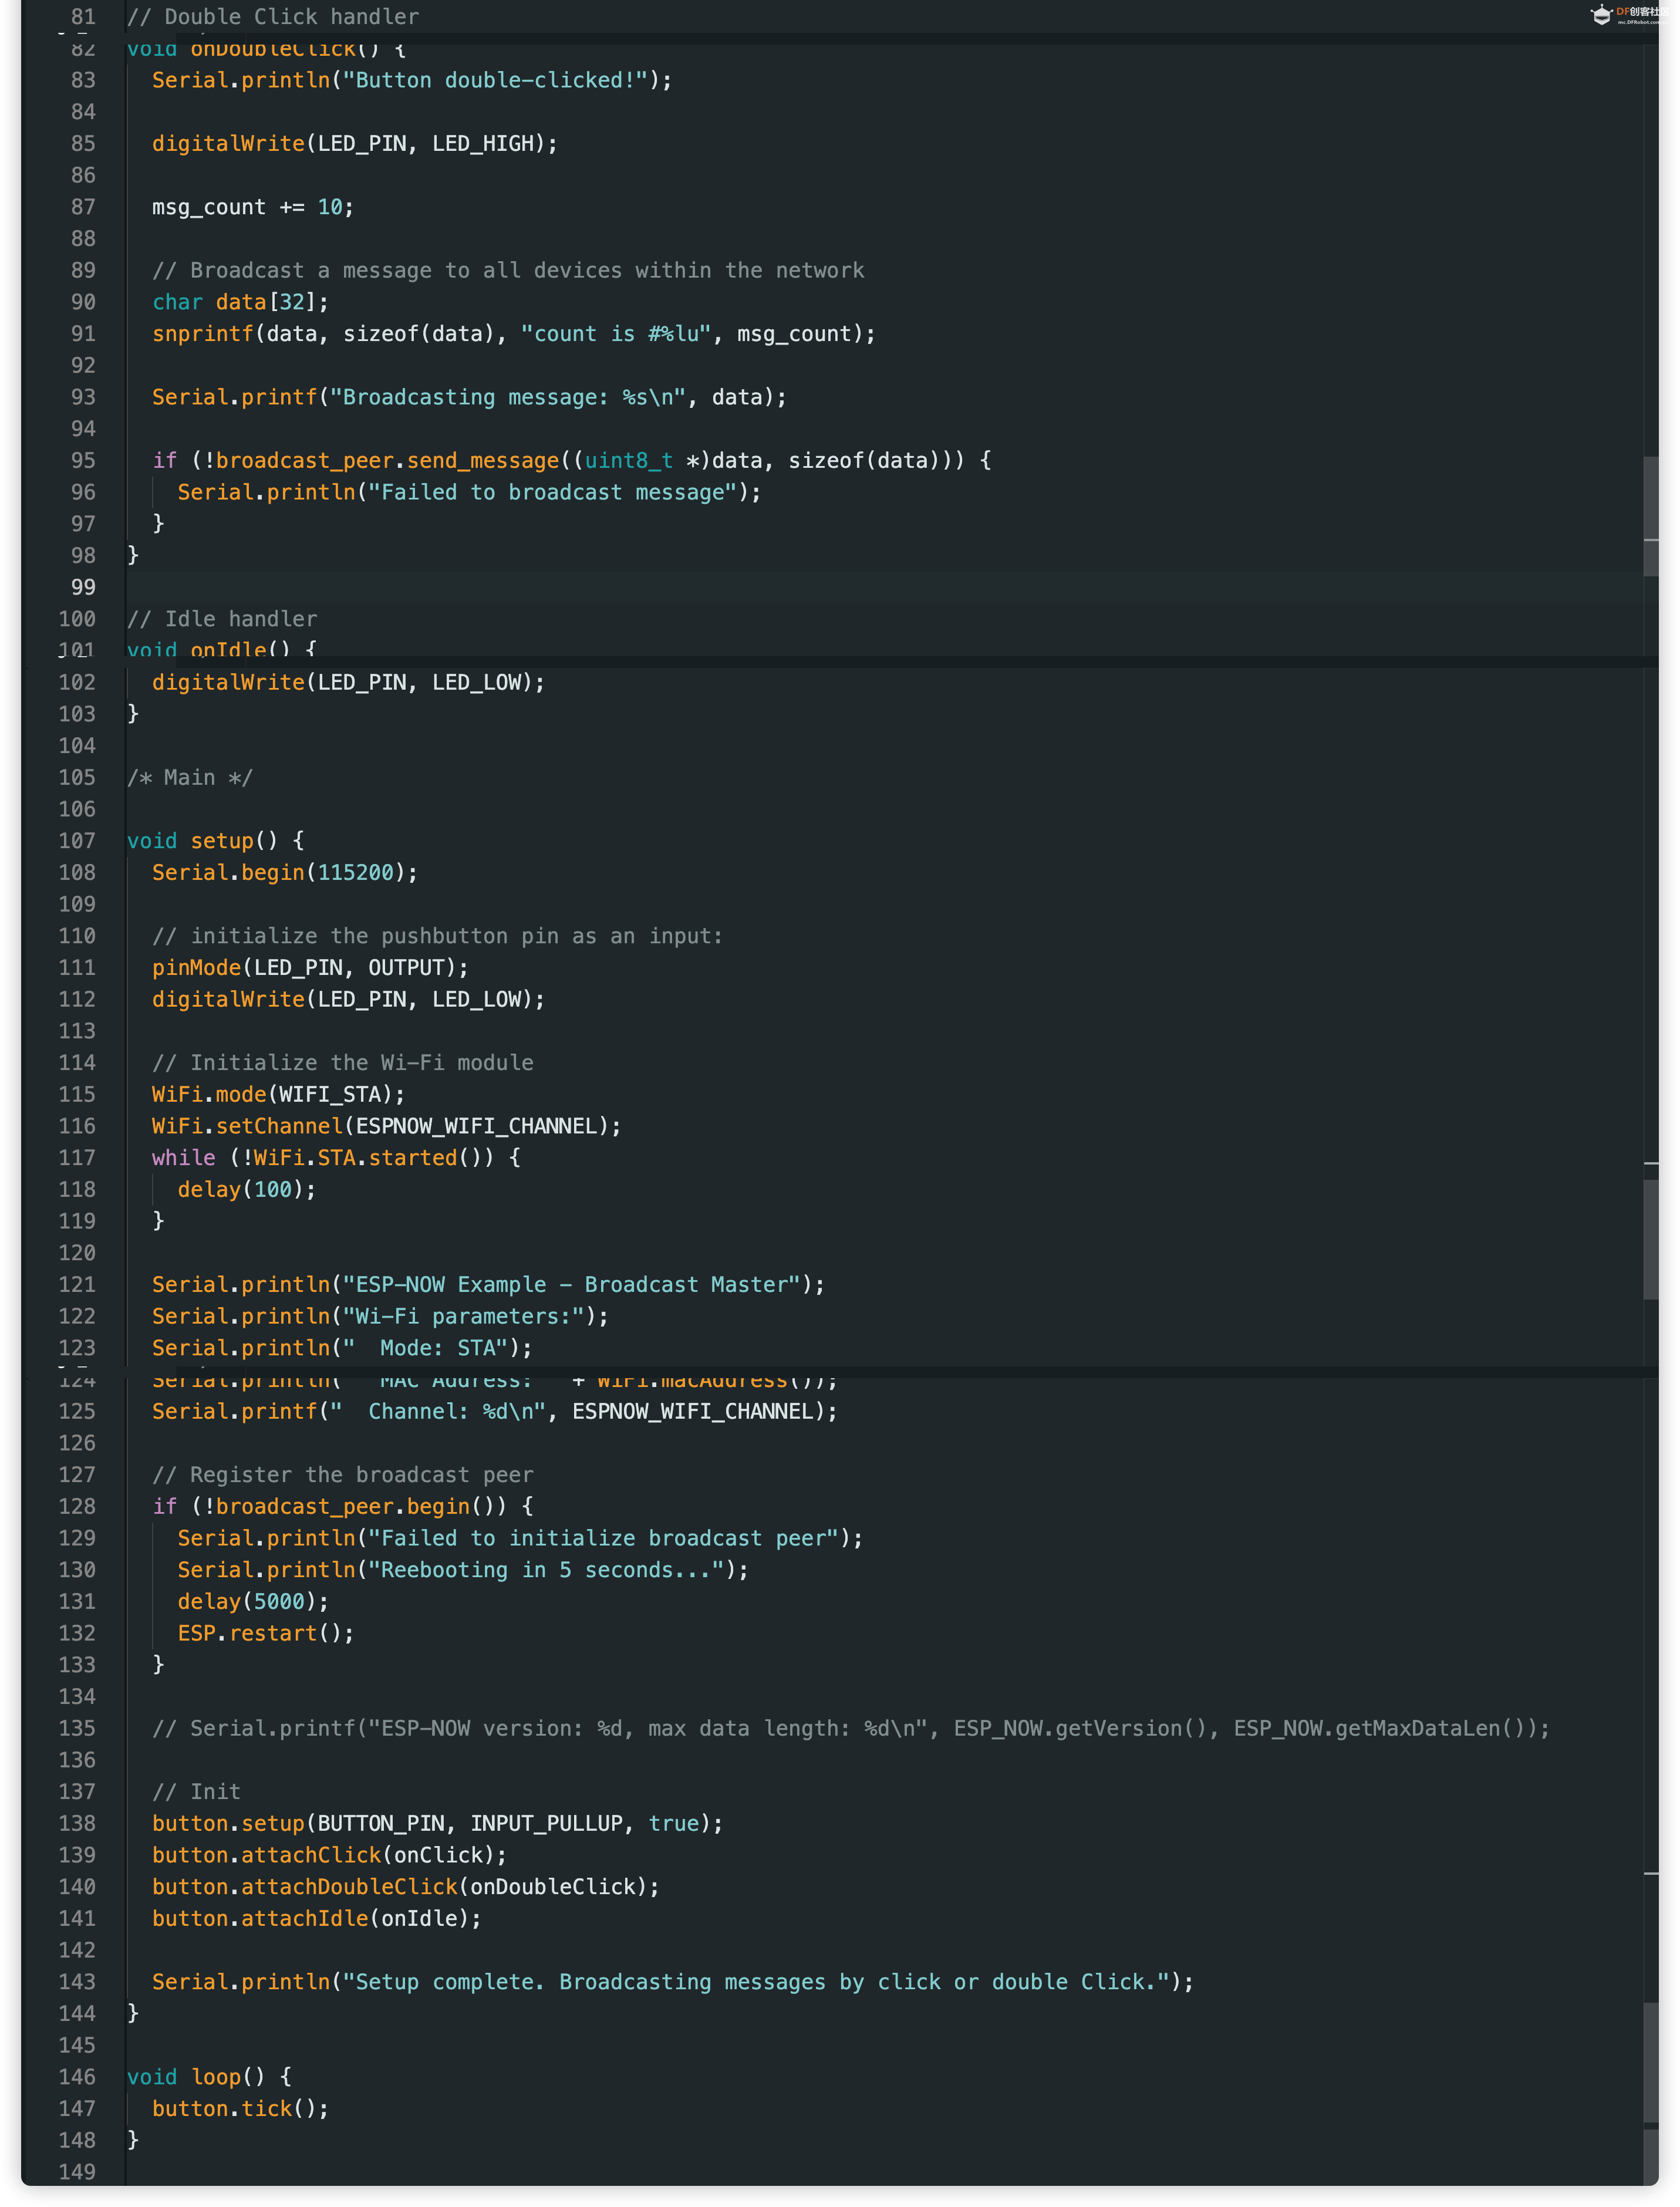This screenshot has width=1680, height=2207.
Task: Click the setup function name
Action: (x=222, y=841)
